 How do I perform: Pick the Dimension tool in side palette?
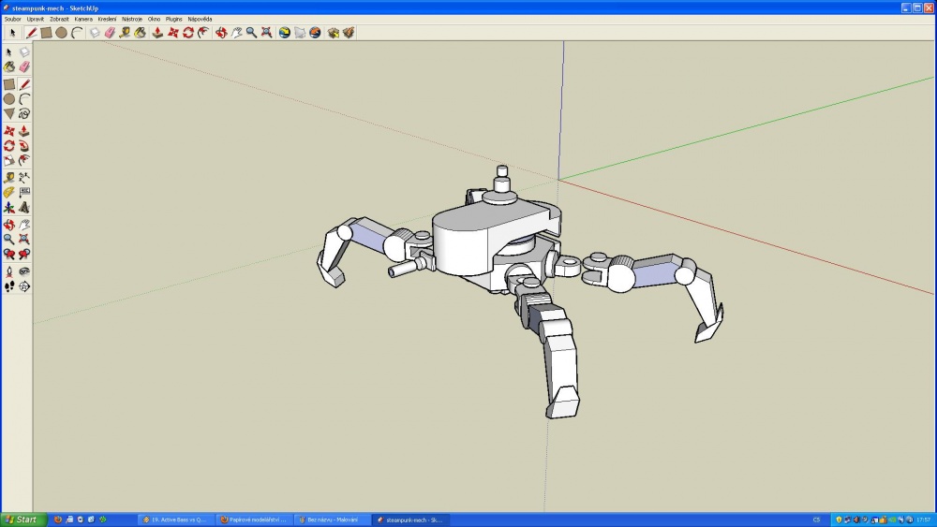click(24, 177)
